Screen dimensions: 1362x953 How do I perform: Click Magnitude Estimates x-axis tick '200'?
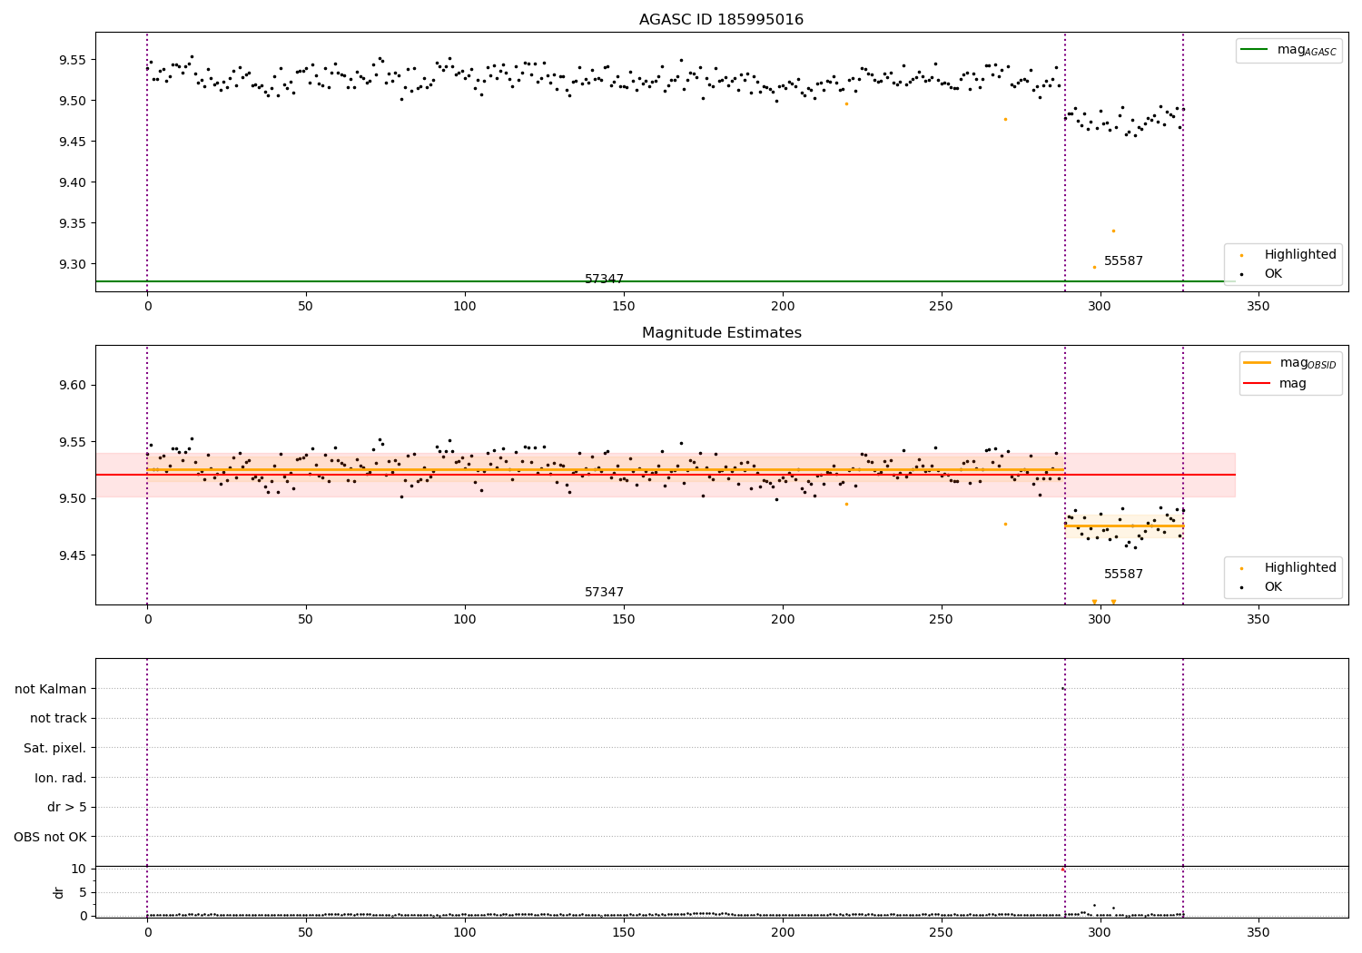(782, 620)
